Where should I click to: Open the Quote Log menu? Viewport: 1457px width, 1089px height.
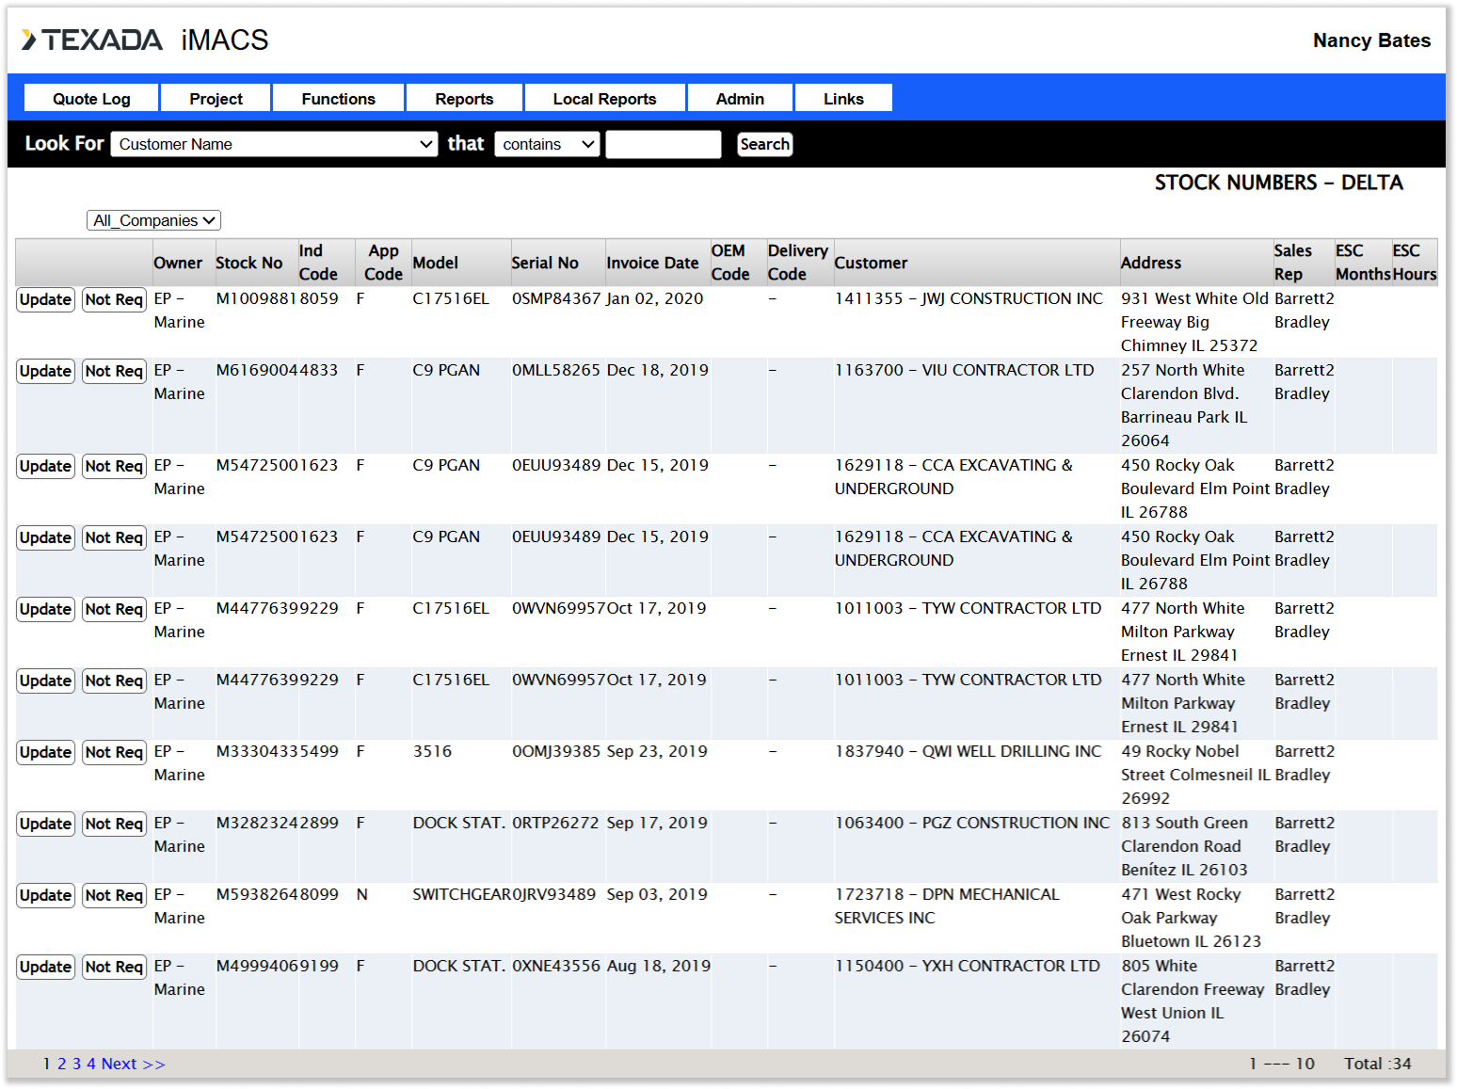[91, 99]
